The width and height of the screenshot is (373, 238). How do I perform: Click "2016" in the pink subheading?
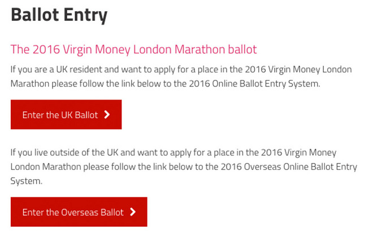pos(46,49)
